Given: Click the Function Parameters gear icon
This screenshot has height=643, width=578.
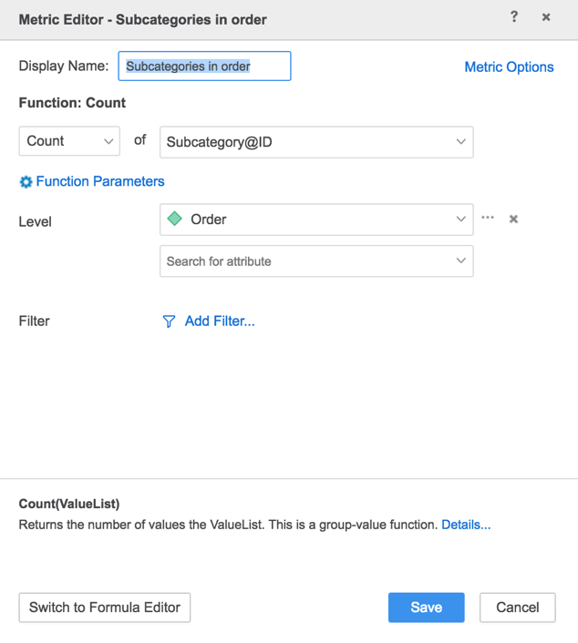Looking at the screenshot, I should pos(26,181).
